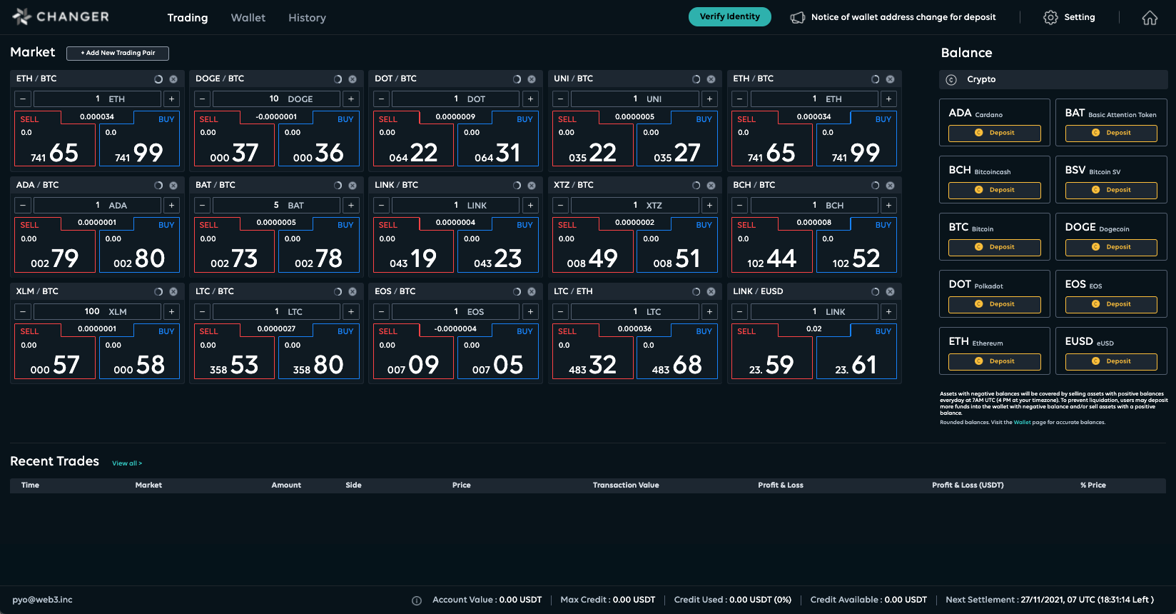Screen dimensions: 1176x614
Task: Decrease BCH quantity with minus button
Action: tap(740, 206)
